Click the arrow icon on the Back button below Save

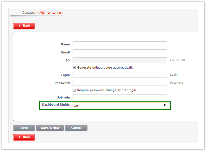tap(19, 137)
